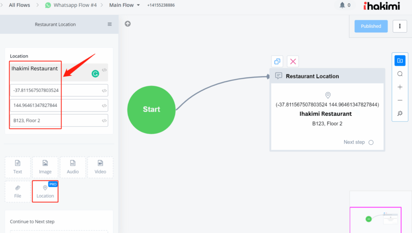Click the search magnifier icon in canvas toolbar
Image resolution: width=412 pixels, height=233 pixels.
coord(400,74)
